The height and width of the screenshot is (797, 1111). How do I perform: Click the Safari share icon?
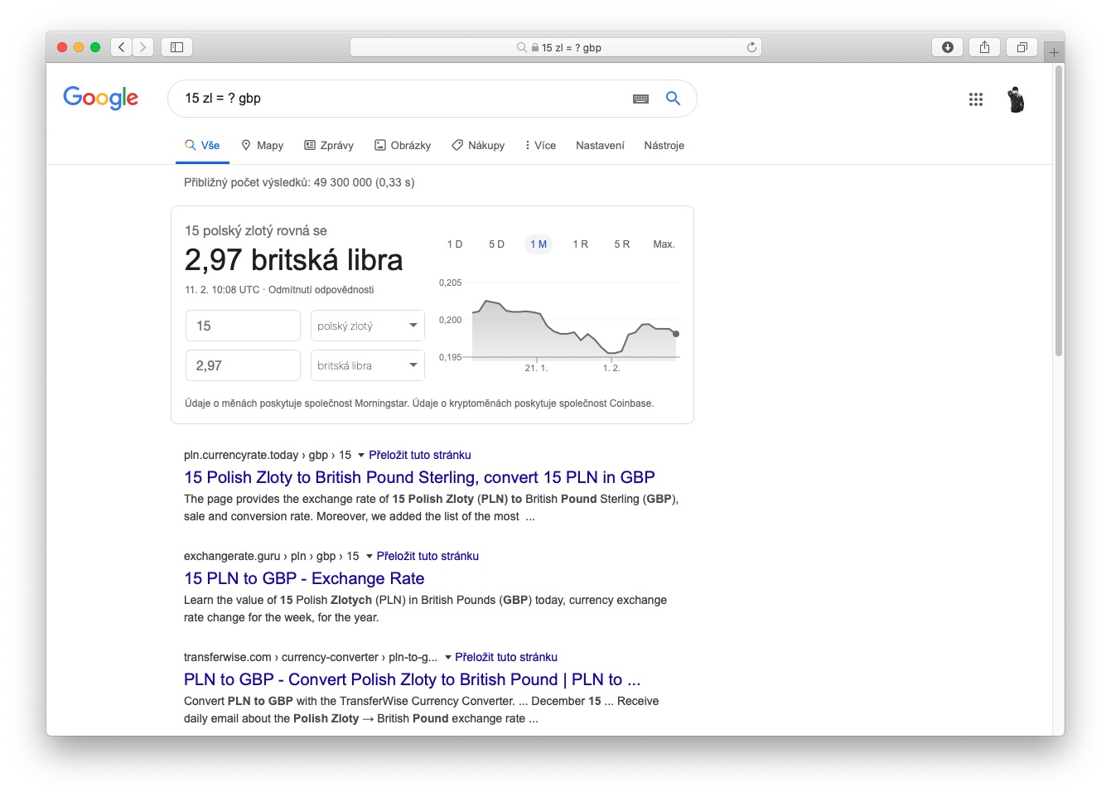(x=984, y=47)
